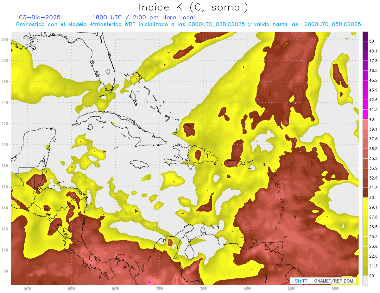Select the date text 03-Dic-2025

40,17
